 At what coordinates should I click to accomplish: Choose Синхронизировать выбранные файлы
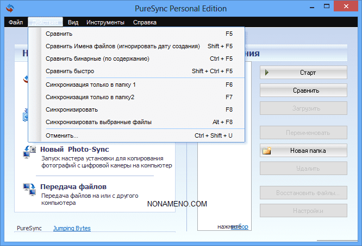[x=99, y=122]
